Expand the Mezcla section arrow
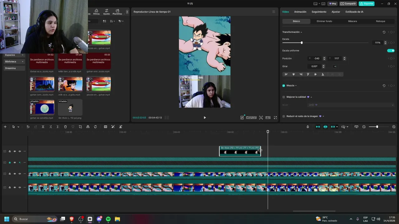The width and height of the screenshot is (399, 224). pos(296,86)
